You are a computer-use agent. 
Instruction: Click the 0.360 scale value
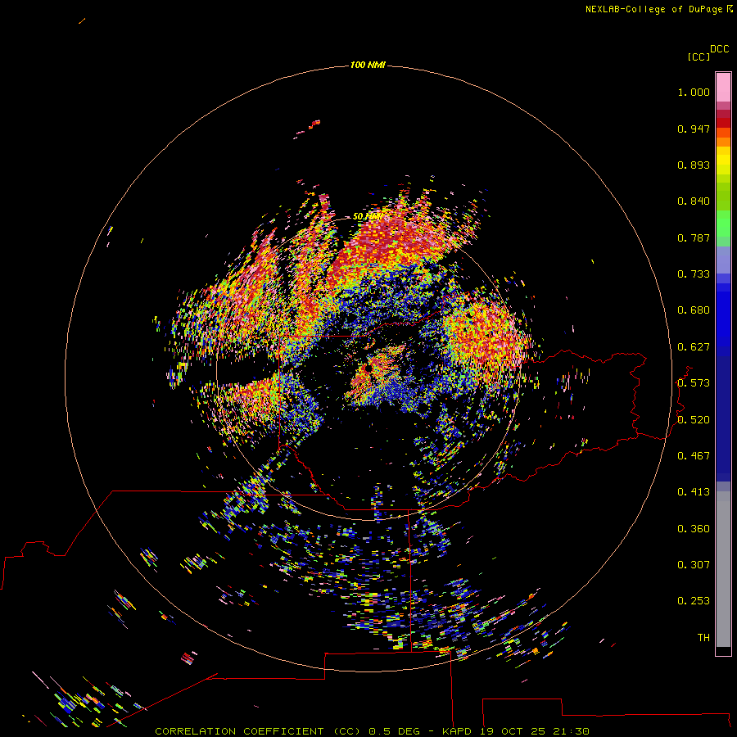pos(694,529)
